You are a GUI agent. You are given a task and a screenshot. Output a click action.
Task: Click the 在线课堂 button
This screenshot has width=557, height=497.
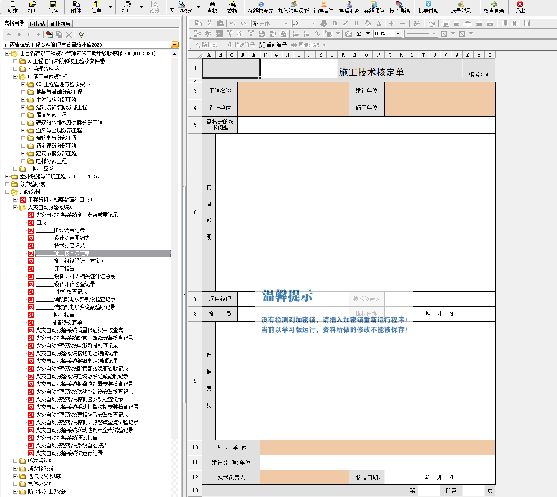374,7
